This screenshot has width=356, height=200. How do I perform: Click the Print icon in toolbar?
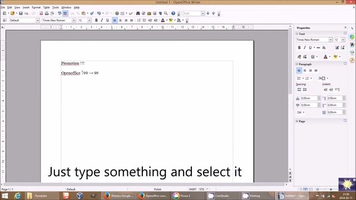coord(47,13)
